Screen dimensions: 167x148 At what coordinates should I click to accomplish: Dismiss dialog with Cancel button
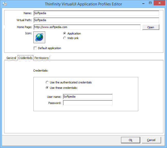pos(151,140)
